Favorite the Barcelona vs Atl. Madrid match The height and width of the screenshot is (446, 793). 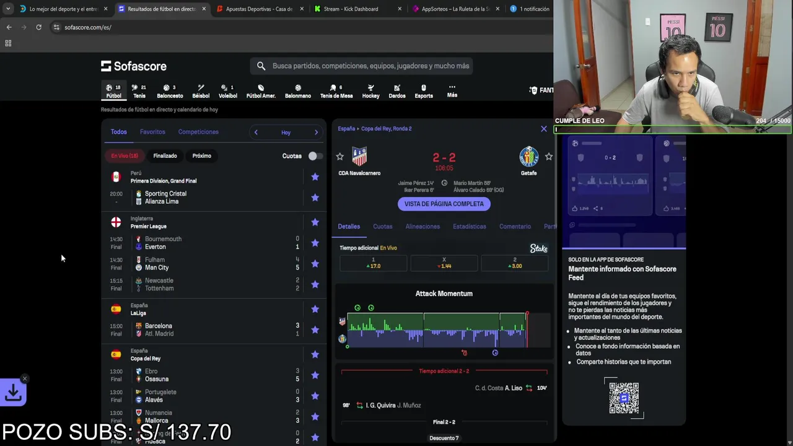[315, 330]
